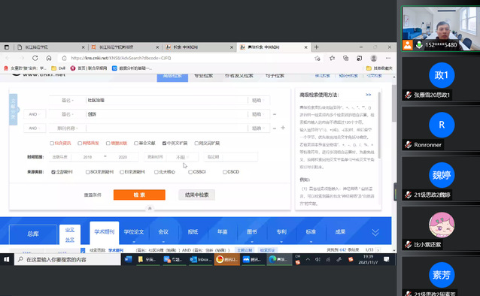480x296 pixels.
Task: Reload the page with the browser refresh icon
Action: click(35, 58)
